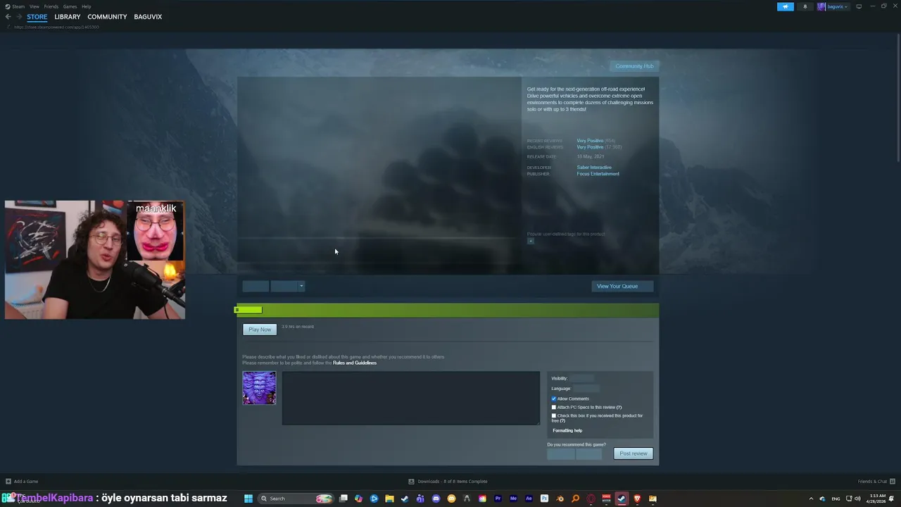Open the Visibility dropdown

click(582, 378)
